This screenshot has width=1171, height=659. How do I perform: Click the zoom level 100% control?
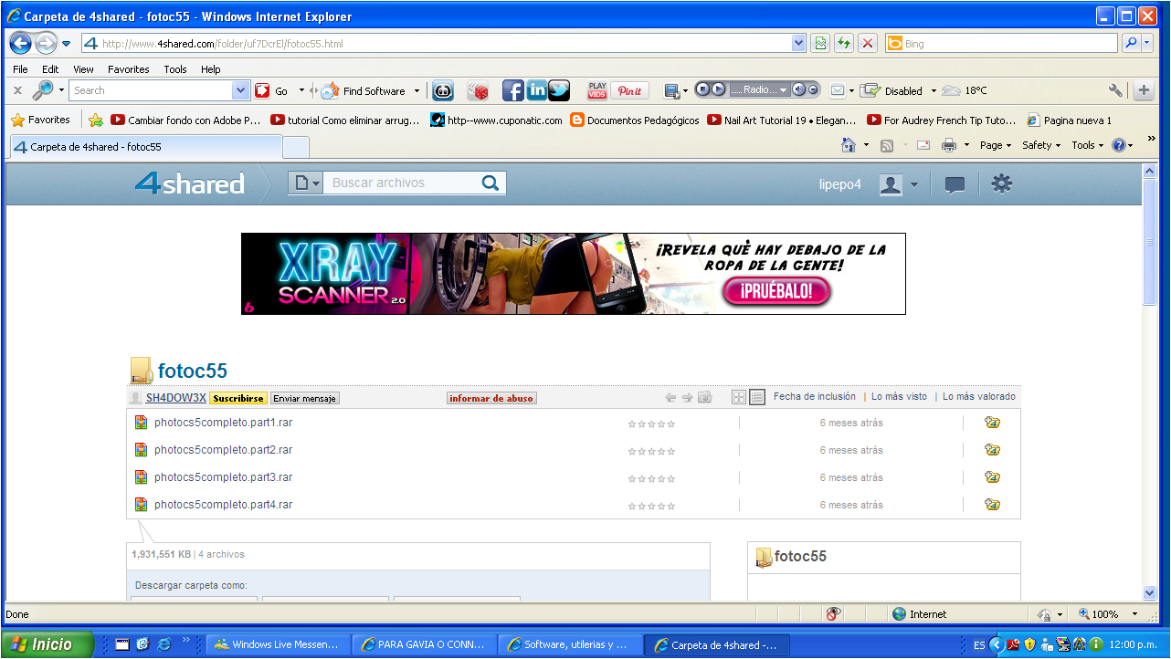(1109, 614)
